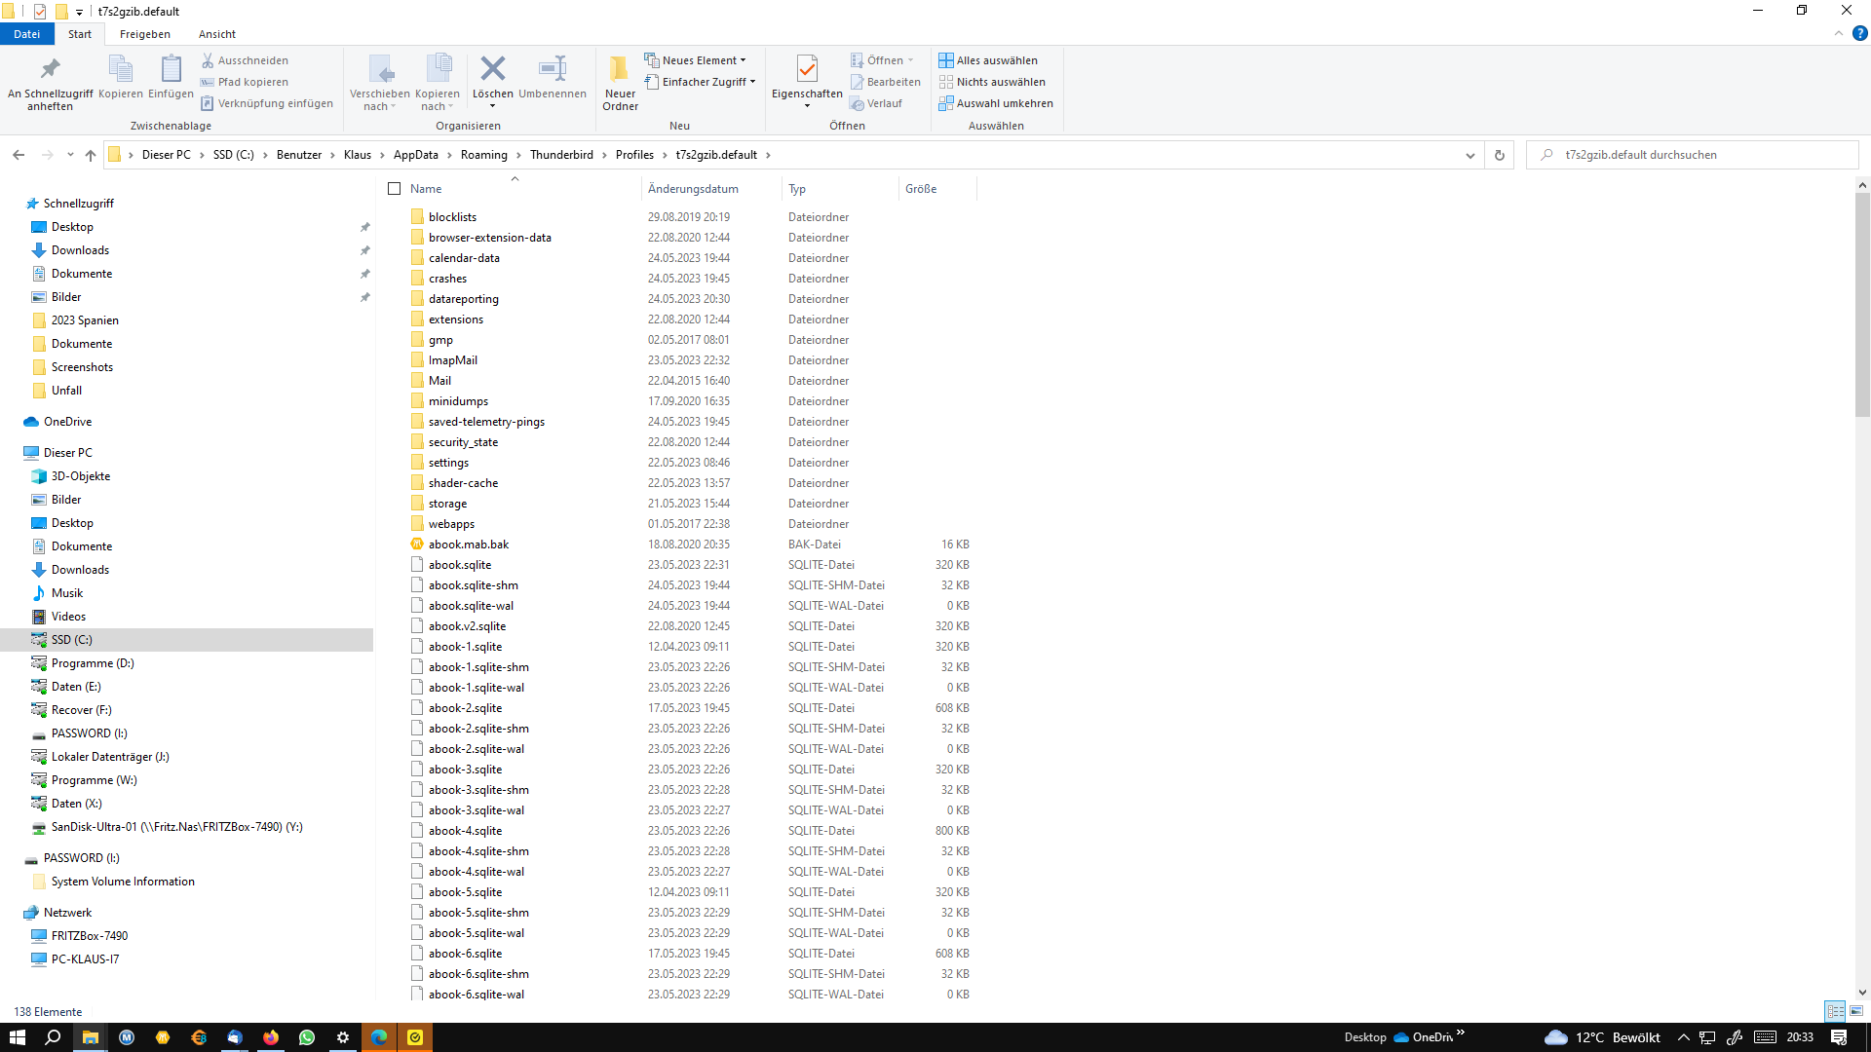Navigate up one folder level arrow
The image size is (1871, 1052).
91,155
